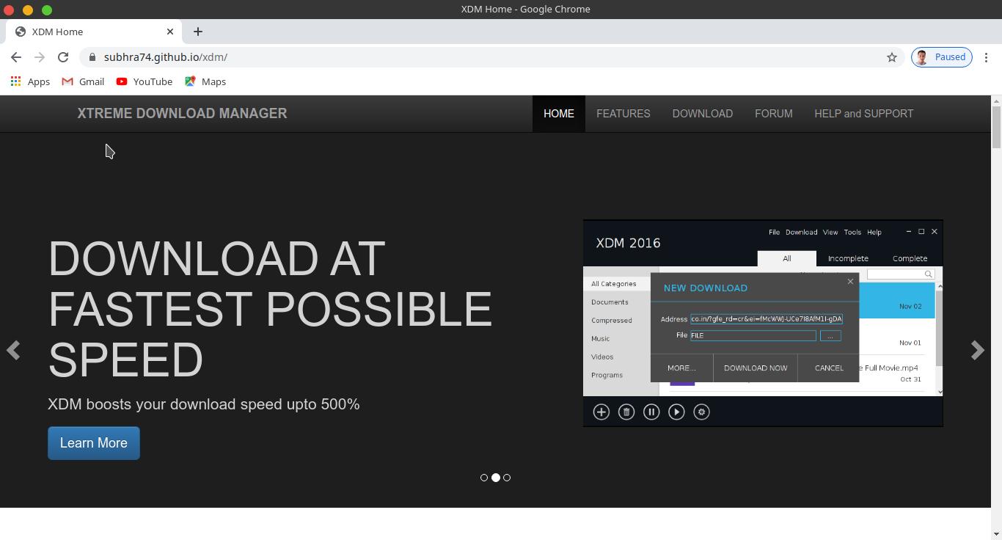Viewport: 1002px width, 540px height.
Task: Click the Learn More button
Action: 94,443
